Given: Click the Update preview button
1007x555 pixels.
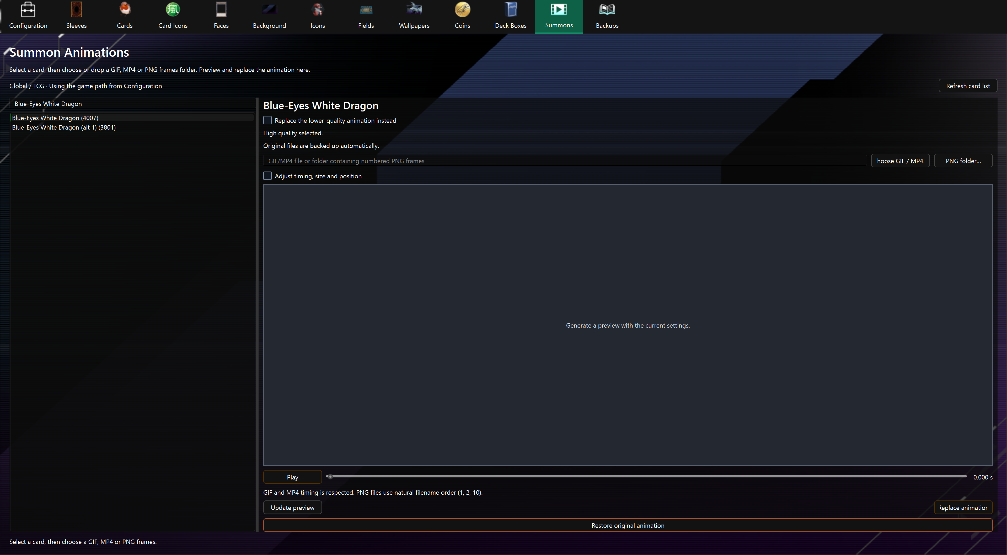Looking at the screenshot, I should [x=292, y=507].
